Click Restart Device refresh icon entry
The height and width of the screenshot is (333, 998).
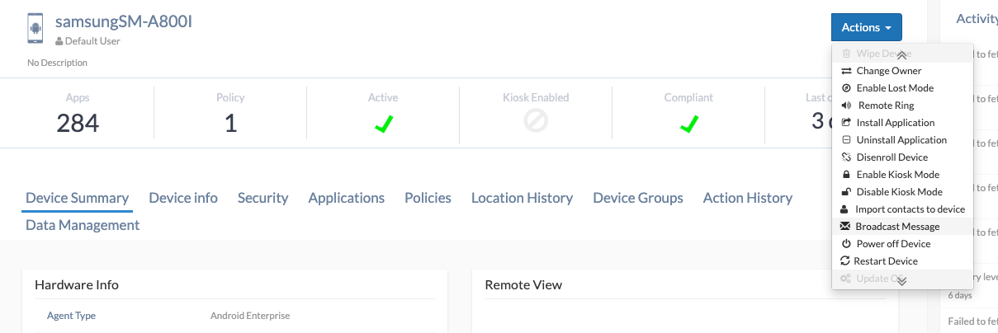(903, 261)
